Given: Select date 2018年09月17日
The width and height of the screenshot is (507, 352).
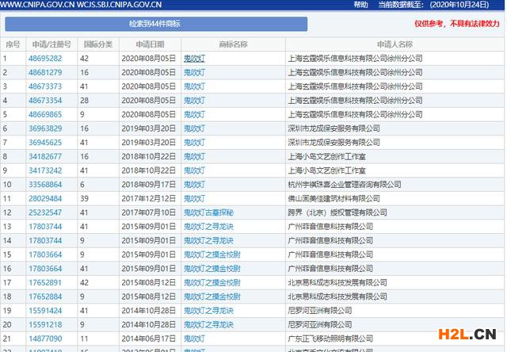Looking at the screenshot, I should pyautogui.click(x=149, y=185).
